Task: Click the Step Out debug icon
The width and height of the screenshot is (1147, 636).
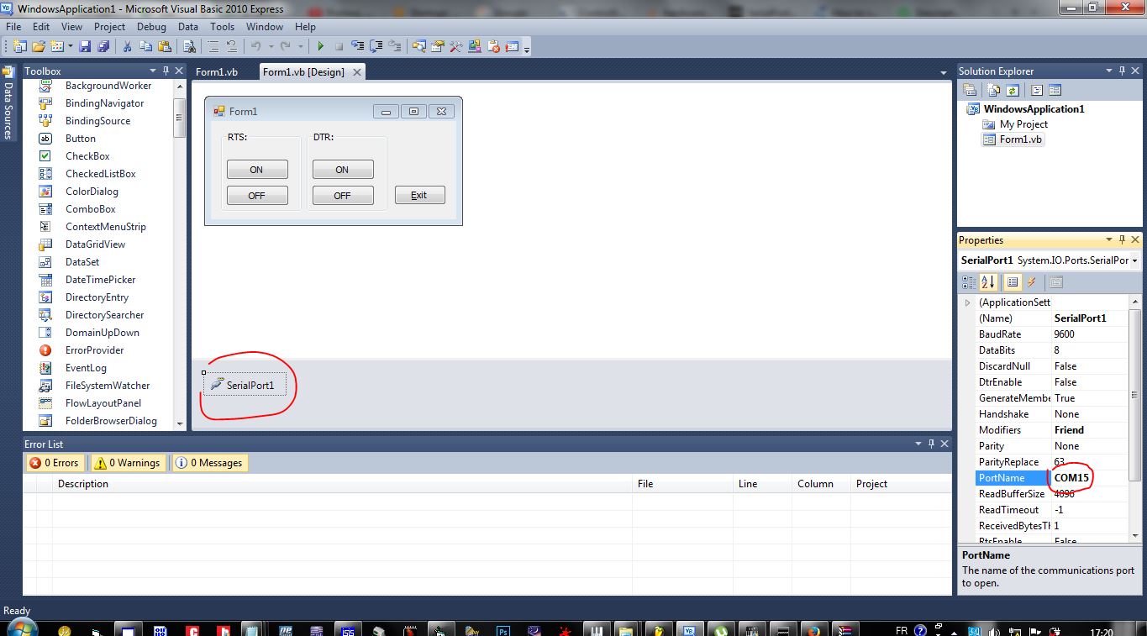Action: [x=395, y=46]
